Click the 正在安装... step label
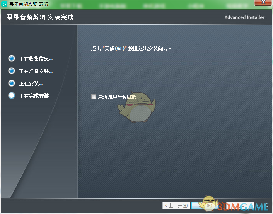 (x=31, y=83)
